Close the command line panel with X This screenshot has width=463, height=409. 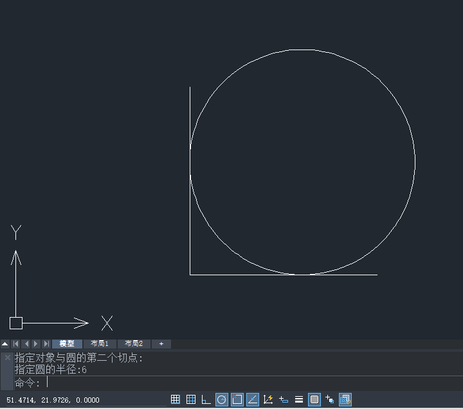[x=8, y=358]
